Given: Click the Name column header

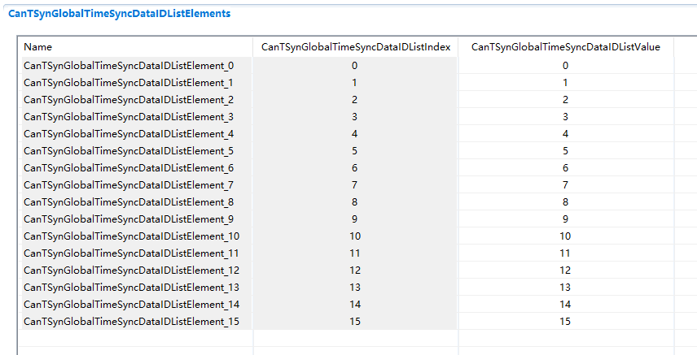Looking at the screenshot, I should 38,47.
